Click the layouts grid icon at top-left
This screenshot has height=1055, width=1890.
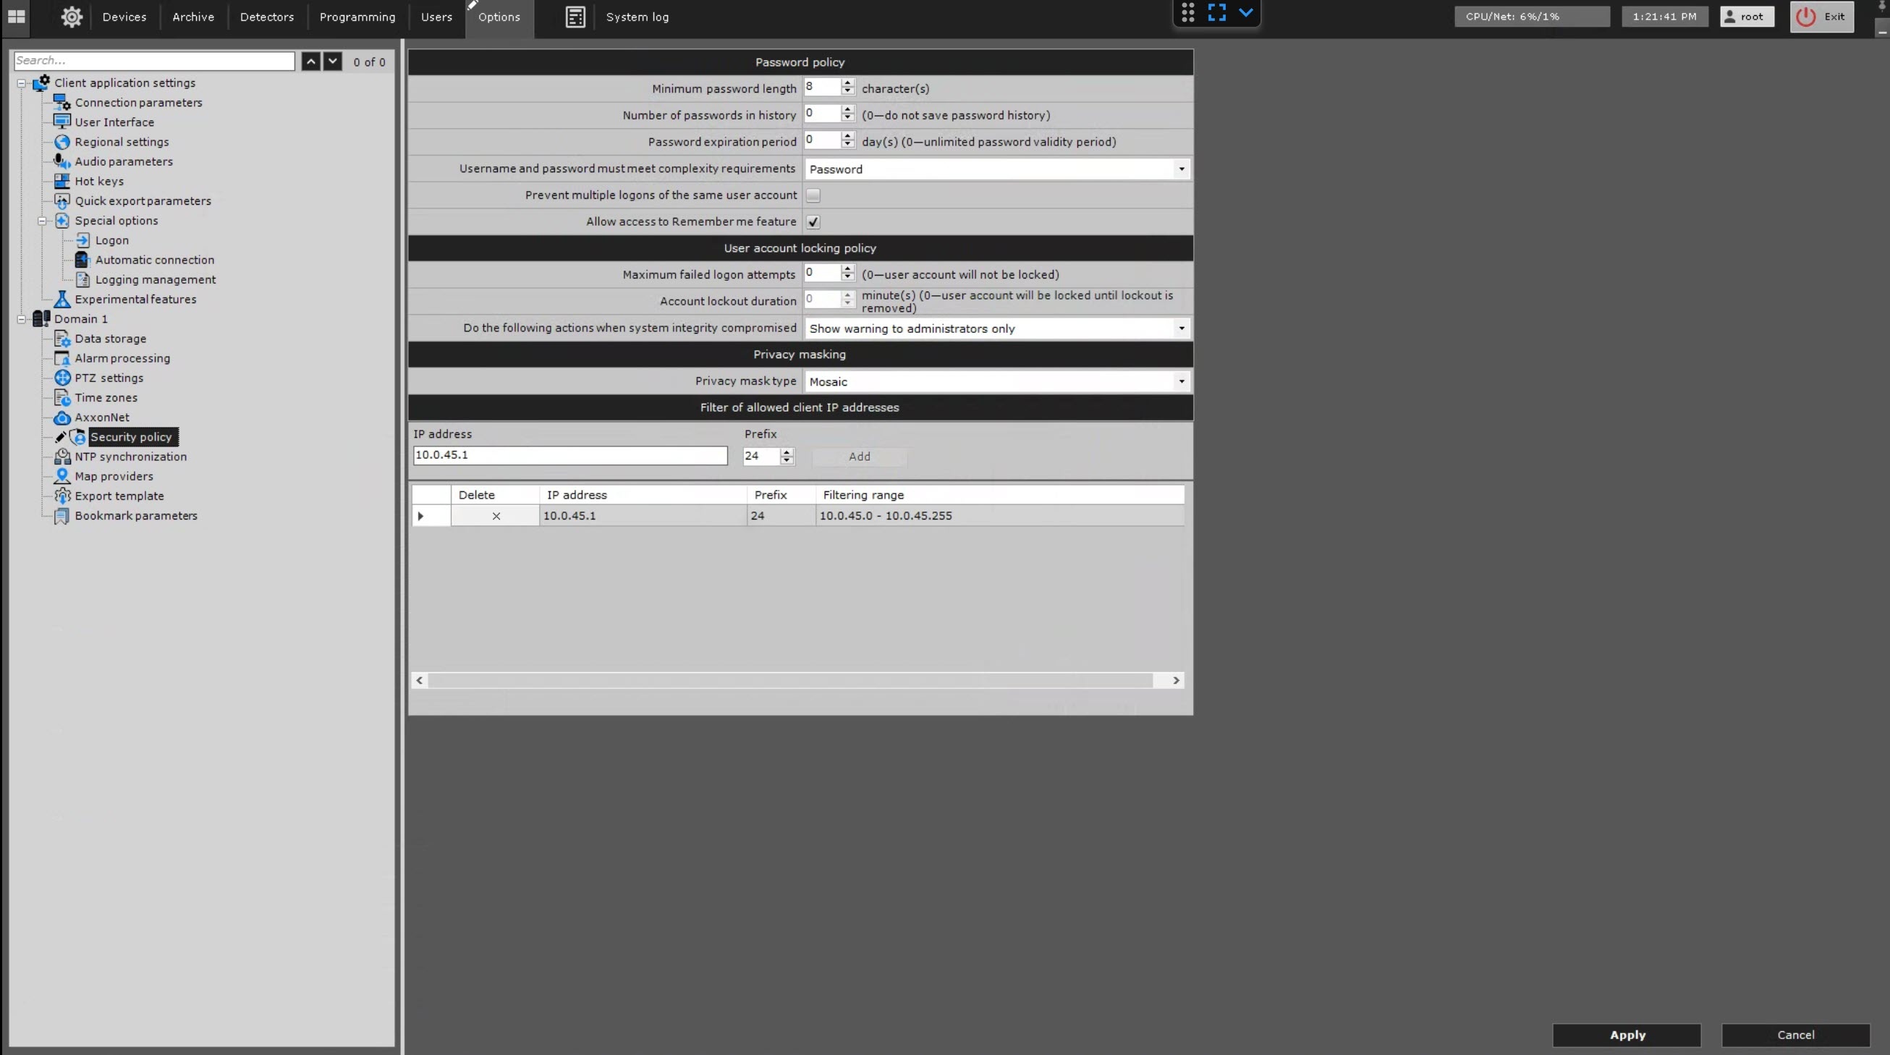(16, 16)
